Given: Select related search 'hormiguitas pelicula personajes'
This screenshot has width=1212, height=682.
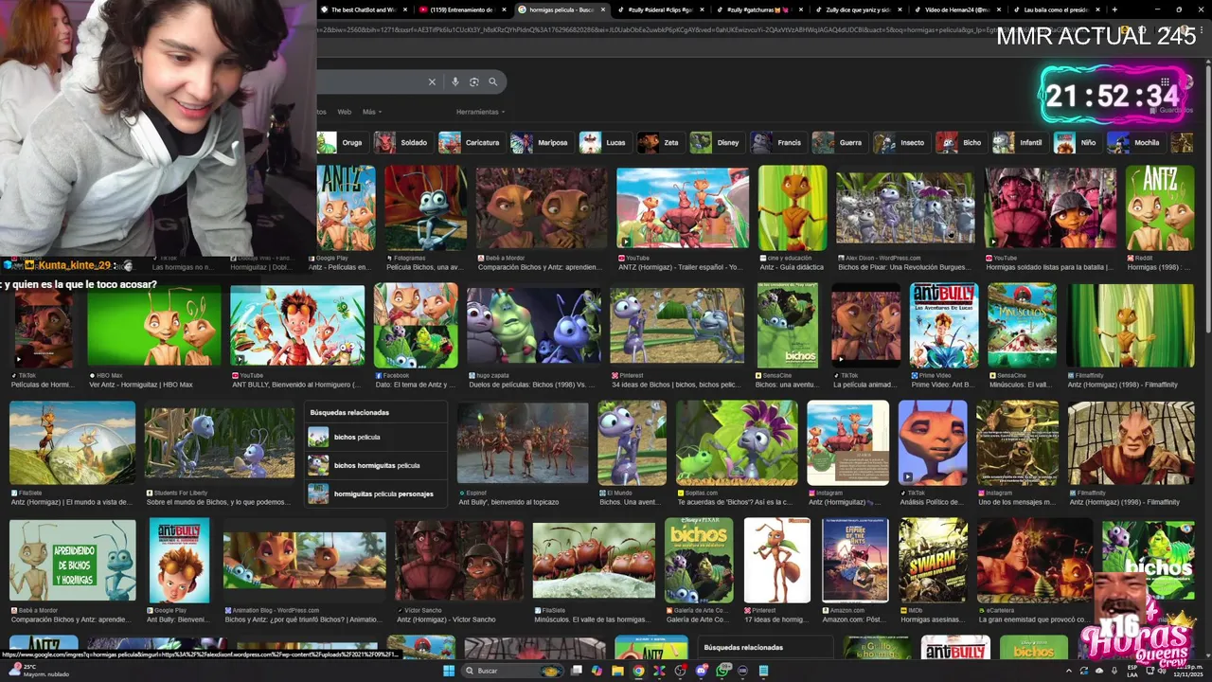Looking at the screenshot, I should [376, 494].
